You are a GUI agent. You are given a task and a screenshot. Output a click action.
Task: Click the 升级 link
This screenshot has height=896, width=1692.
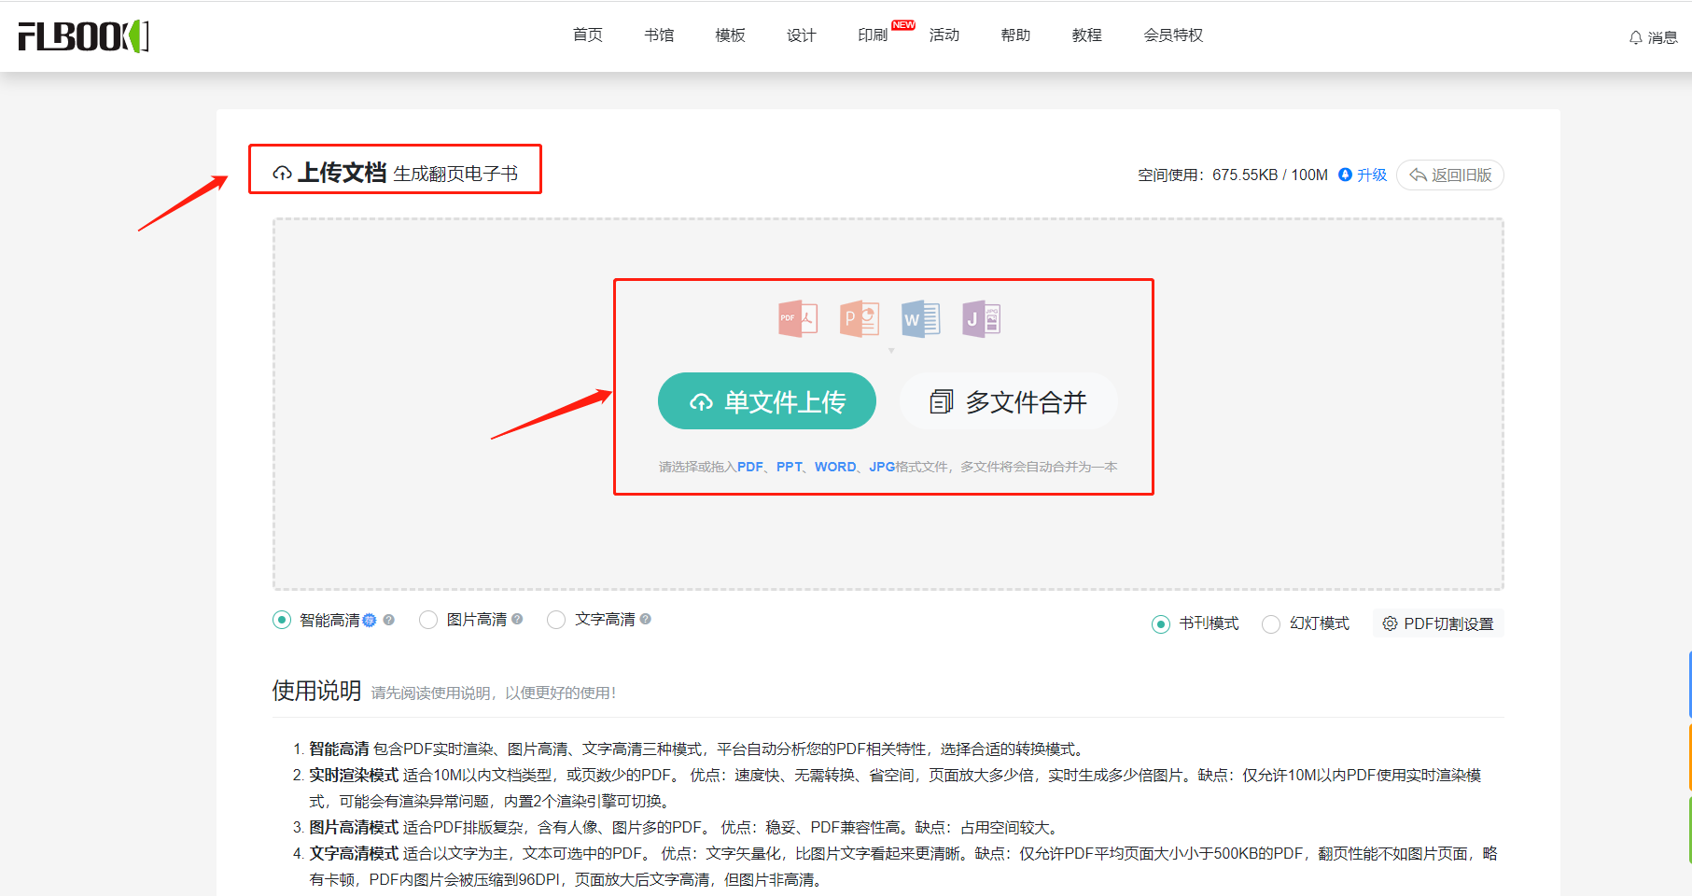tap(1372, 175)
